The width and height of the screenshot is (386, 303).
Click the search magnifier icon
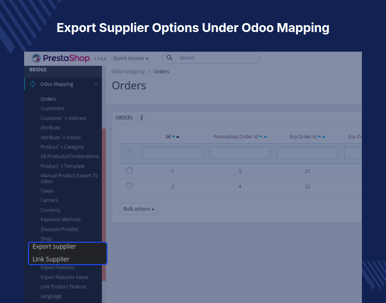169,58
